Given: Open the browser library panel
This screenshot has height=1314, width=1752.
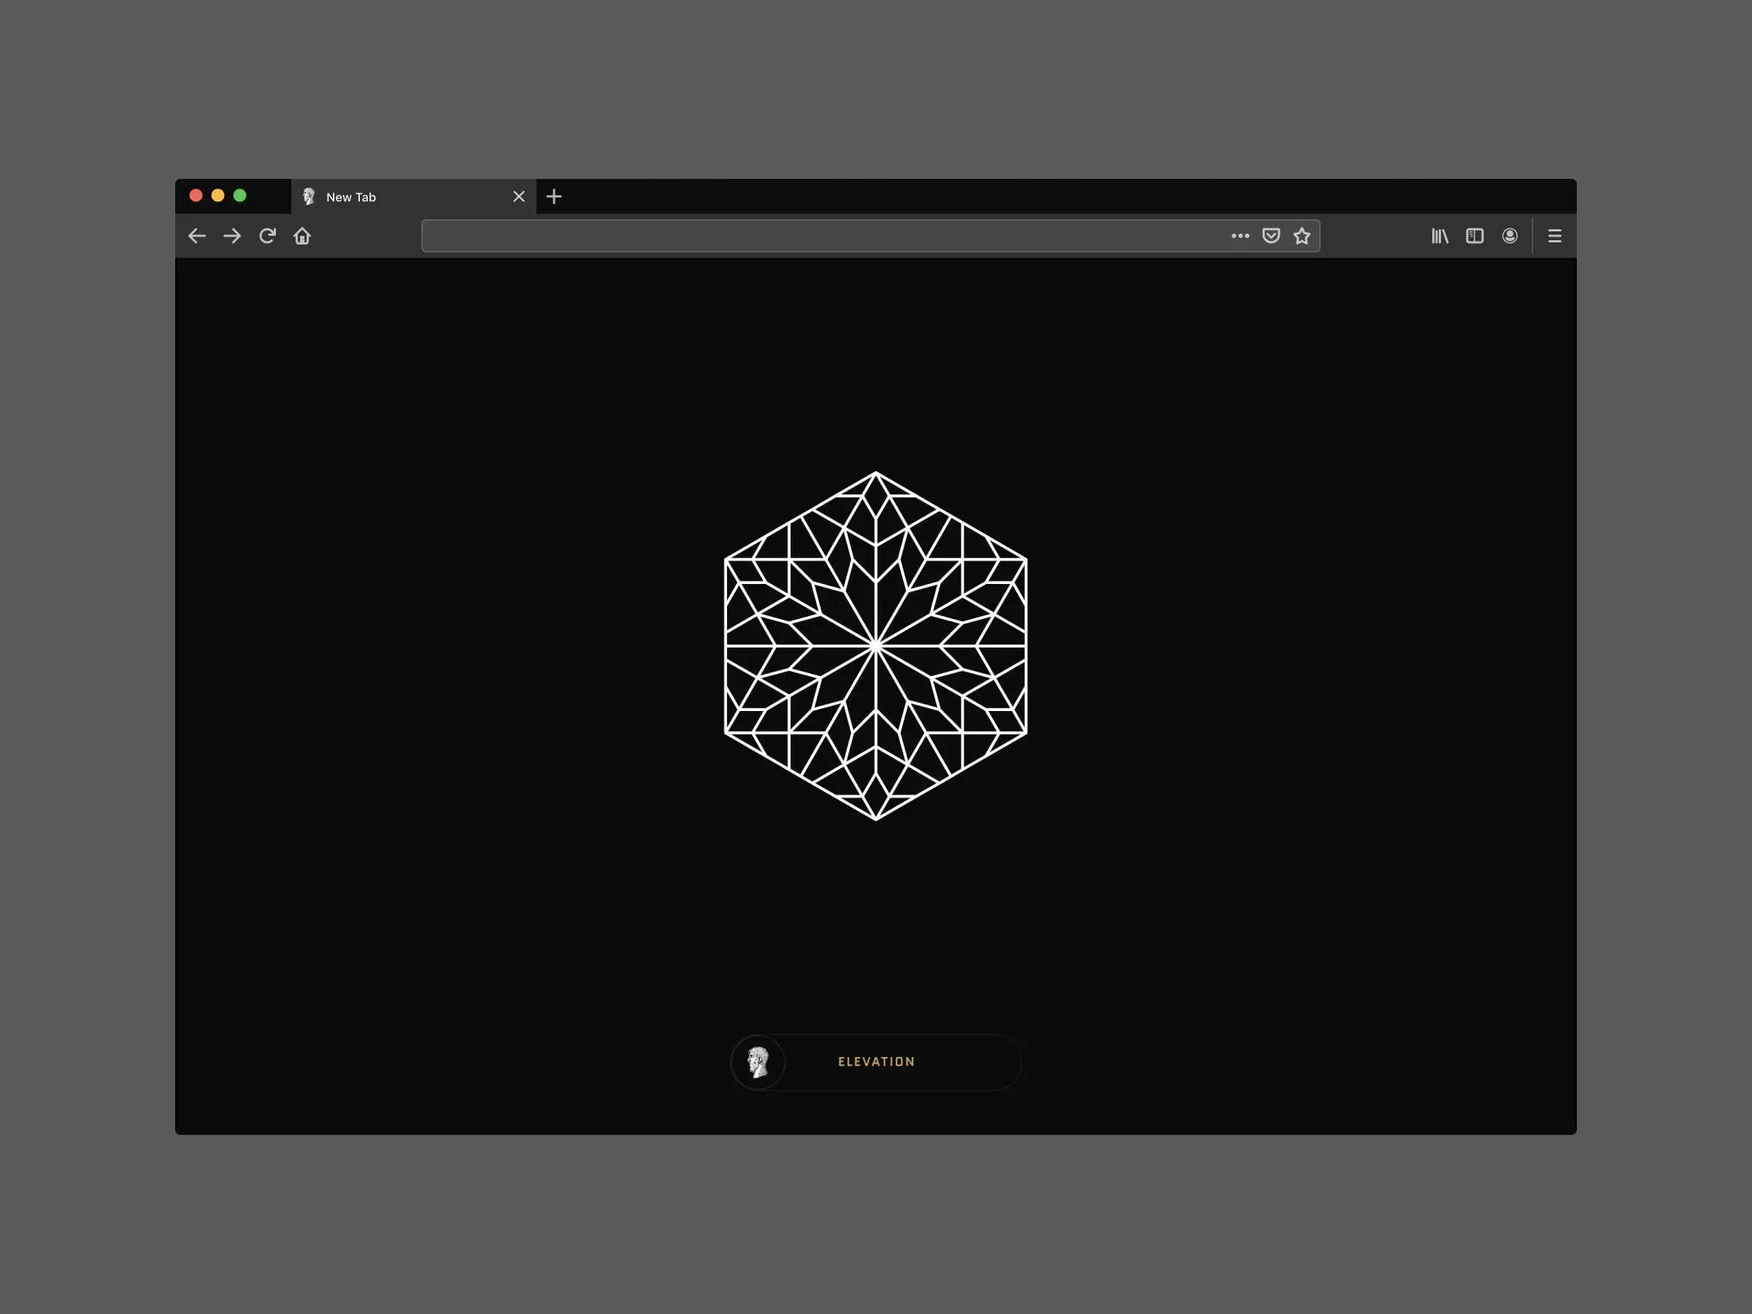Looking at the screenshot, I should point(1440,235).
